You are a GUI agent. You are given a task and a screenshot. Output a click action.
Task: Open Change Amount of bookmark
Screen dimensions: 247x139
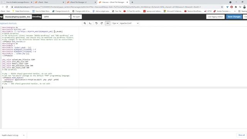(61, 11)
